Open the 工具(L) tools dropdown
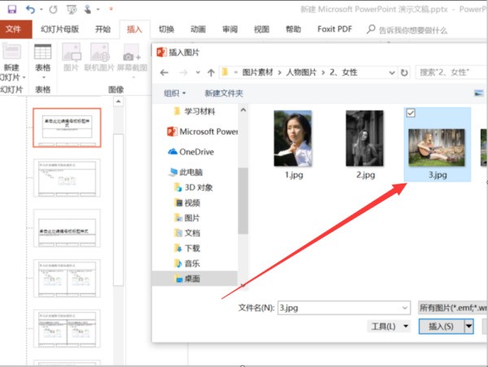488x367 pixels. pos(390,326)
